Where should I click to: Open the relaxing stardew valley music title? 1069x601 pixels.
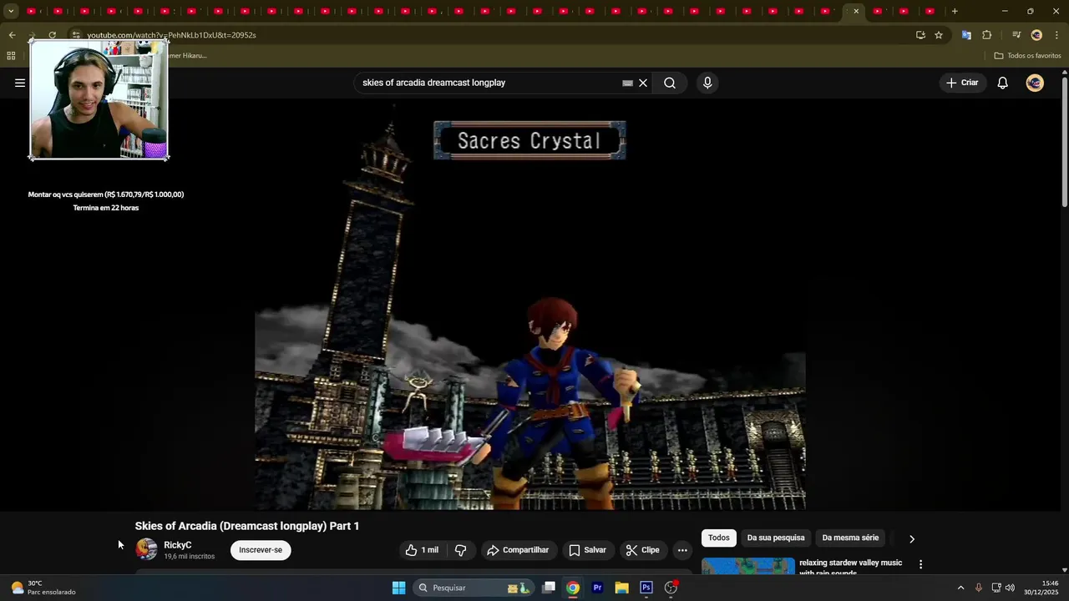coord(850,568)
